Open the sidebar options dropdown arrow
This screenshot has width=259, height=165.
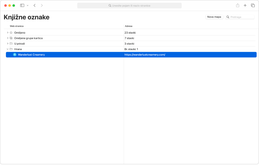[x=28, y=6]
